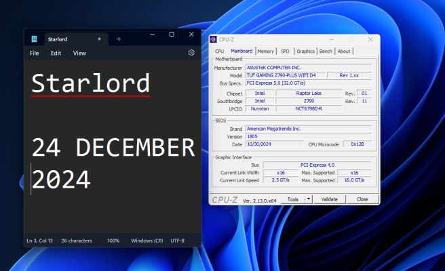Open Notepad settings gear icon
The width and height of the screenshot is (445, 271).
tap(191, 53)
